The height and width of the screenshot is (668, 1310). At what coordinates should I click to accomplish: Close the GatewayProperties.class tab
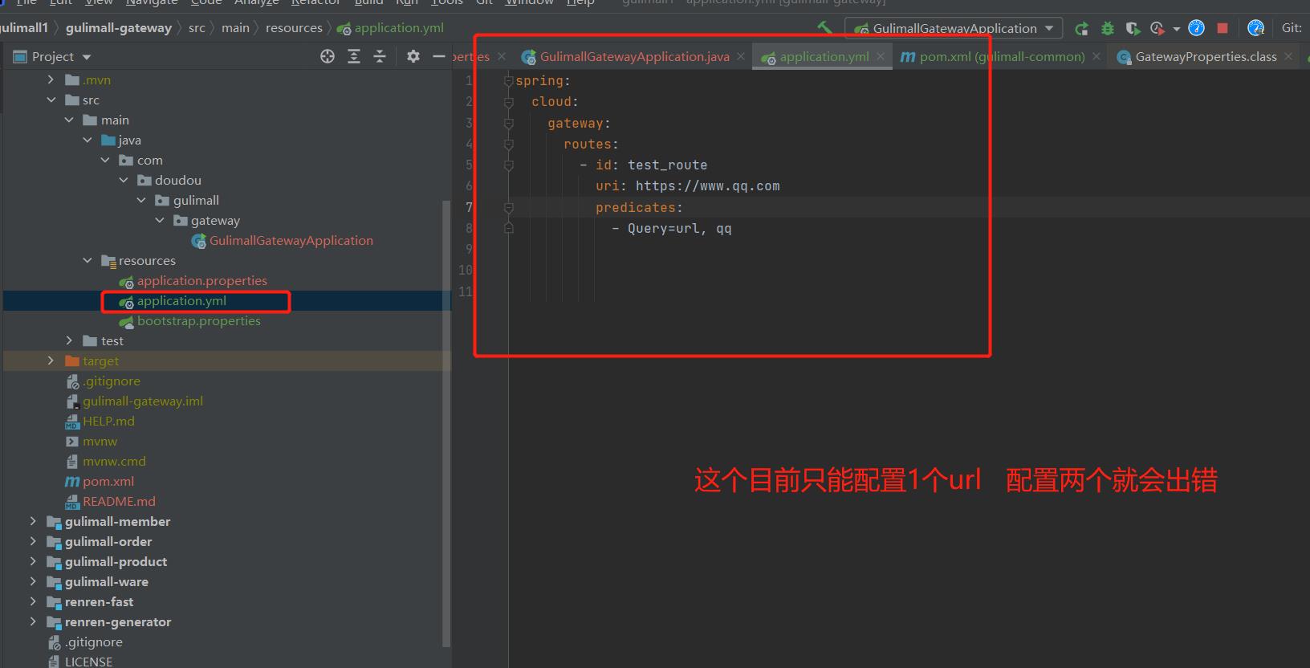1288,56
